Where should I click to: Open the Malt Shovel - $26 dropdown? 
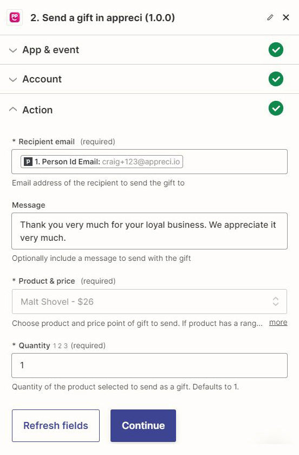[x=149, y=302]
